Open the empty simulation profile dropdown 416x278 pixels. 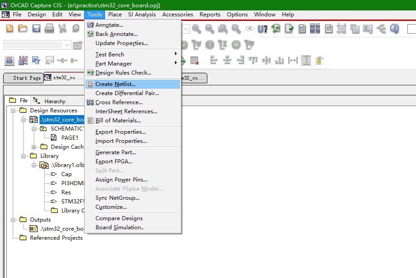tap(67, 45)
